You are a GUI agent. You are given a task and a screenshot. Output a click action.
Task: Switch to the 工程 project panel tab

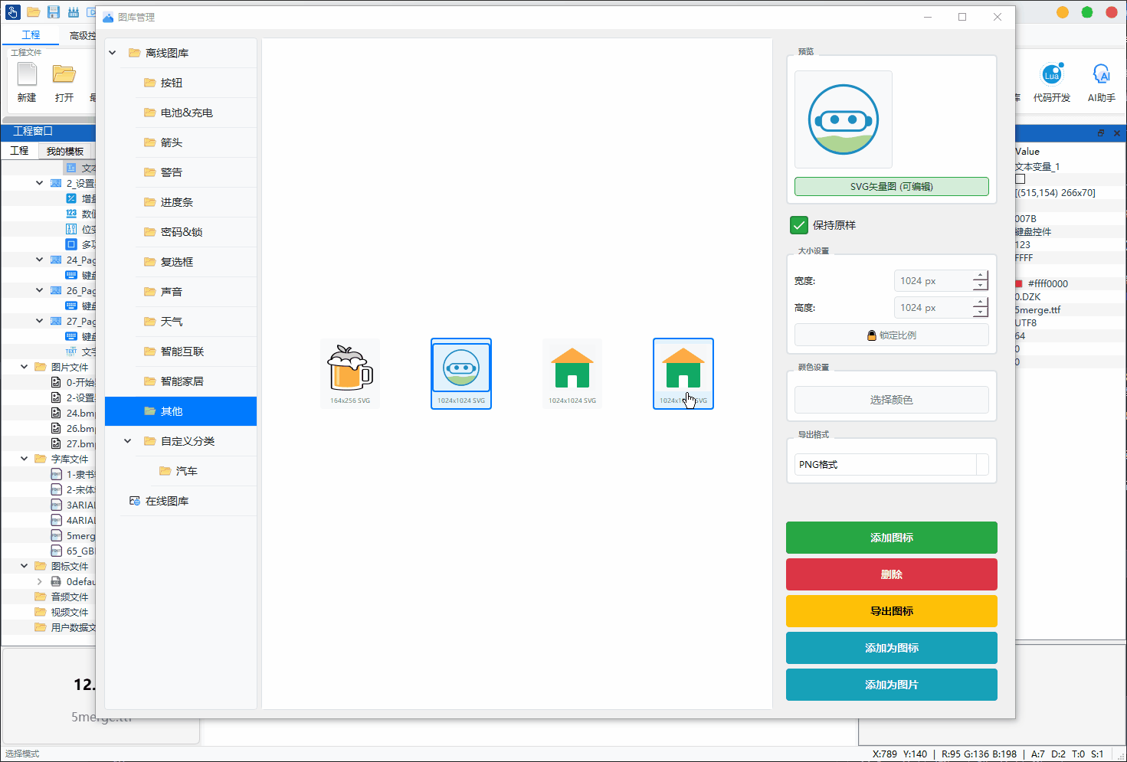[19, 151]
